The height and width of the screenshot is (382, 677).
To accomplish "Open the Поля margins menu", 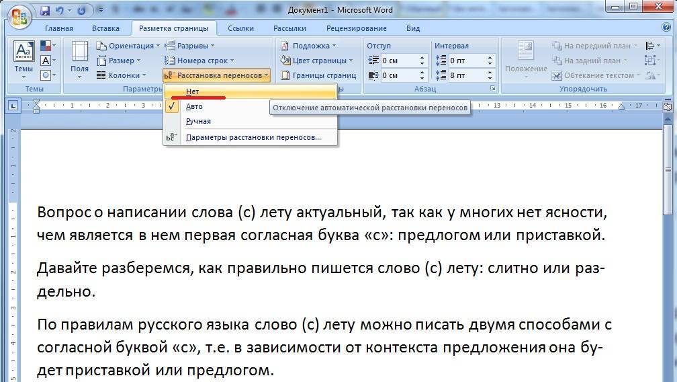I will pos(79,60).
